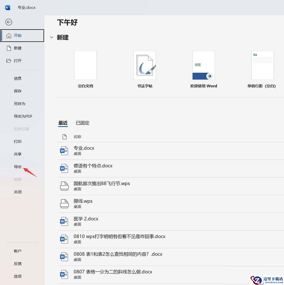
Task: Open the 共享 page
Action: pyautogui.click(x=18, y=154)
